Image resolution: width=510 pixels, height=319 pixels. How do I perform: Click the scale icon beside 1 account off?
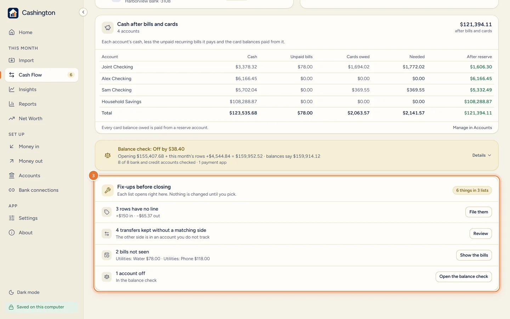point(107,276)
